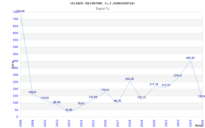Click the 2020 x-axis year label
Viewport: 205px width, 128px height.
(x=154, y=123)
